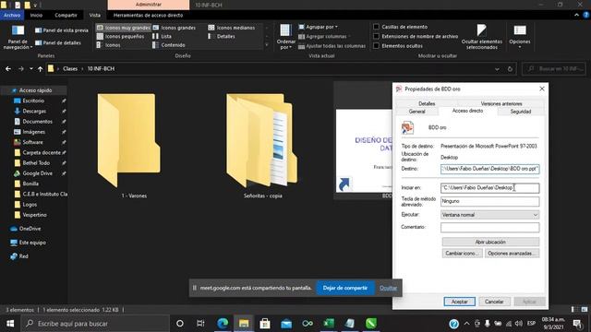The image size is (591, 332).
Task: Open the Ejecutar Ventana normal dropdown
Action: pos(489,215)
